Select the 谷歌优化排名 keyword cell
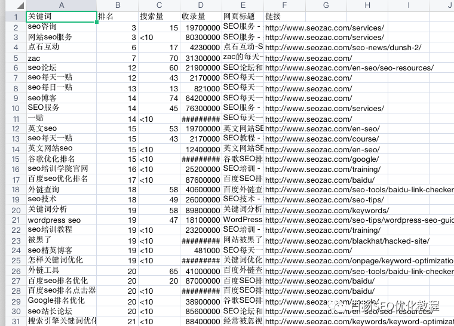Viewport: 454px width, 326px height. coord(62,159)
